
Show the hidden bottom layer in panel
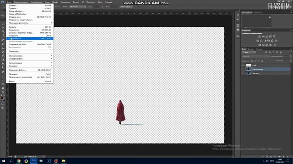[x=243, y=73]
